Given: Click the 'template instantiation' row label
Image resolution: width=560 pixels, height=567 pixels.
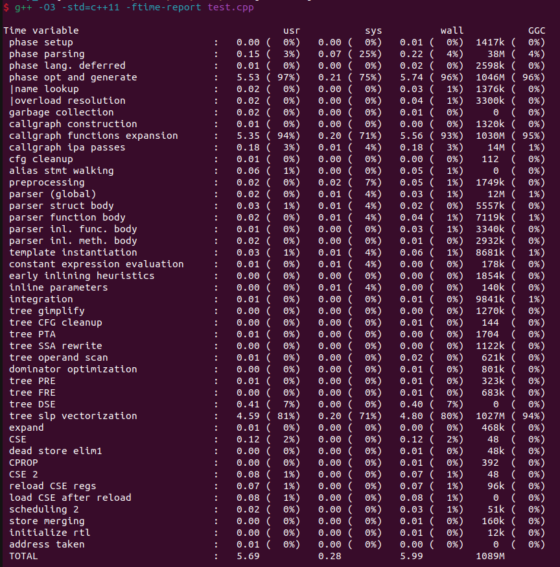Looking at the screenshot, I should tap(73, 252).
